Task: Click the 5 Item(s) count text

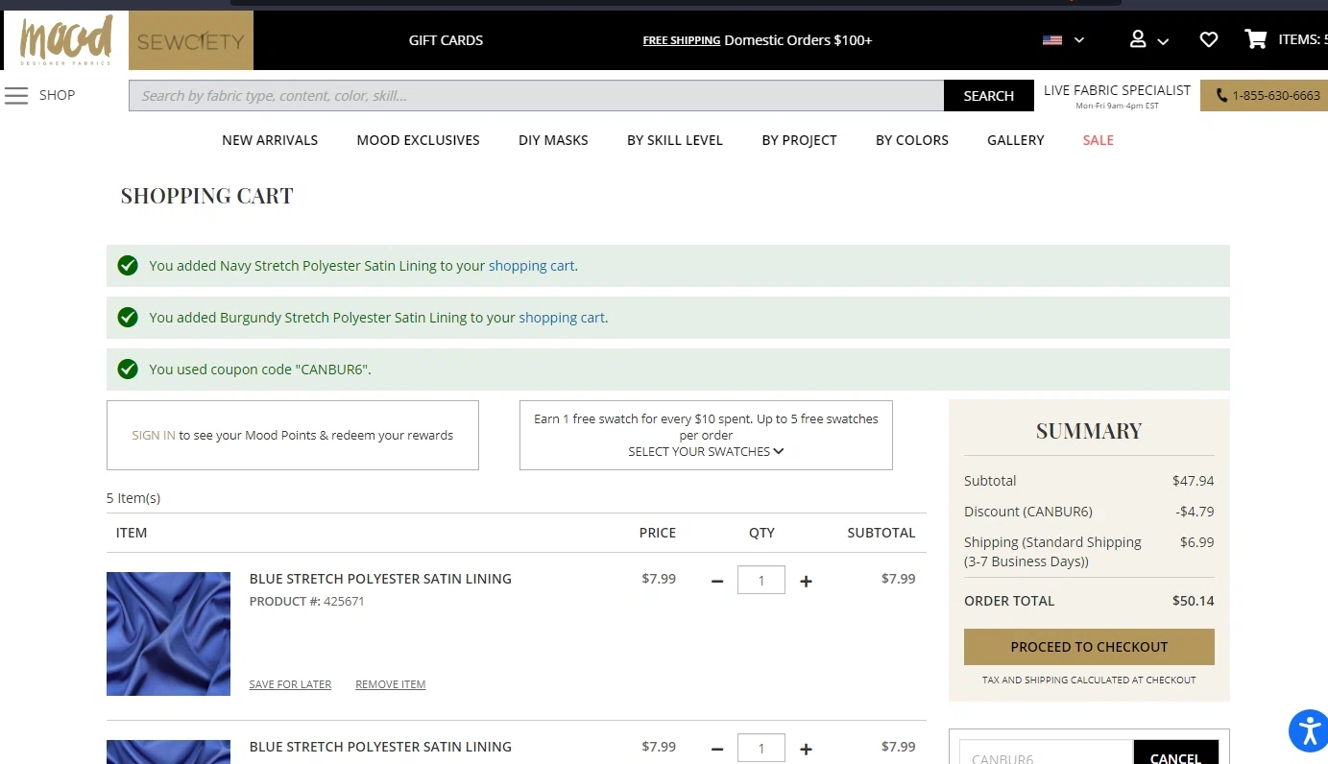Action: [133, 498]
